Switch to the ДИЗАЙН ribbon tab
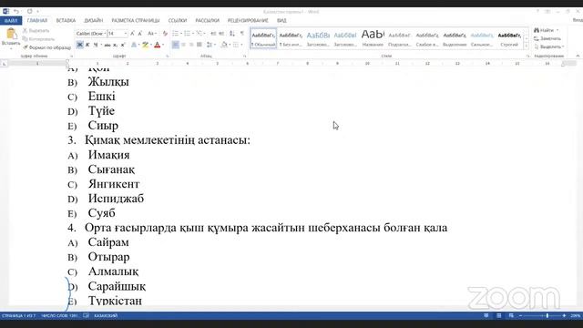 (93, 20)
